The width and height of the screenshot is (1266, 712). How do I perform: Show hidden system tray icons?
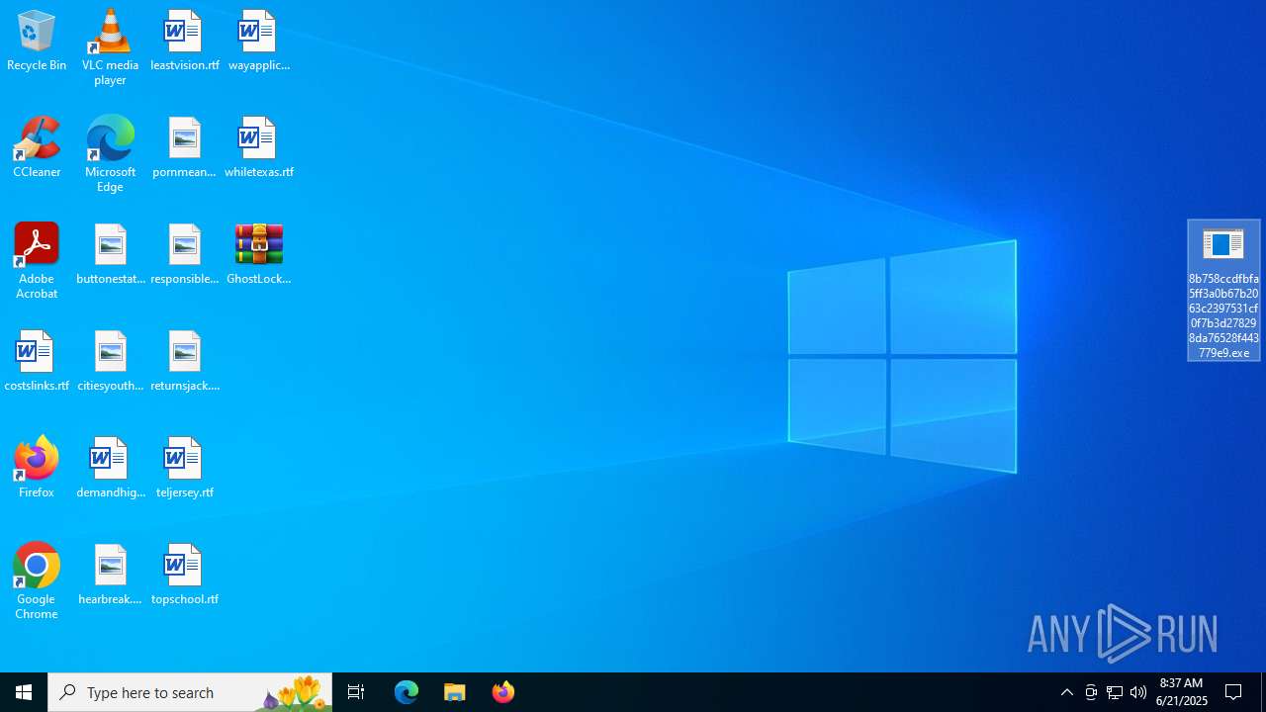pos(1066,692)
